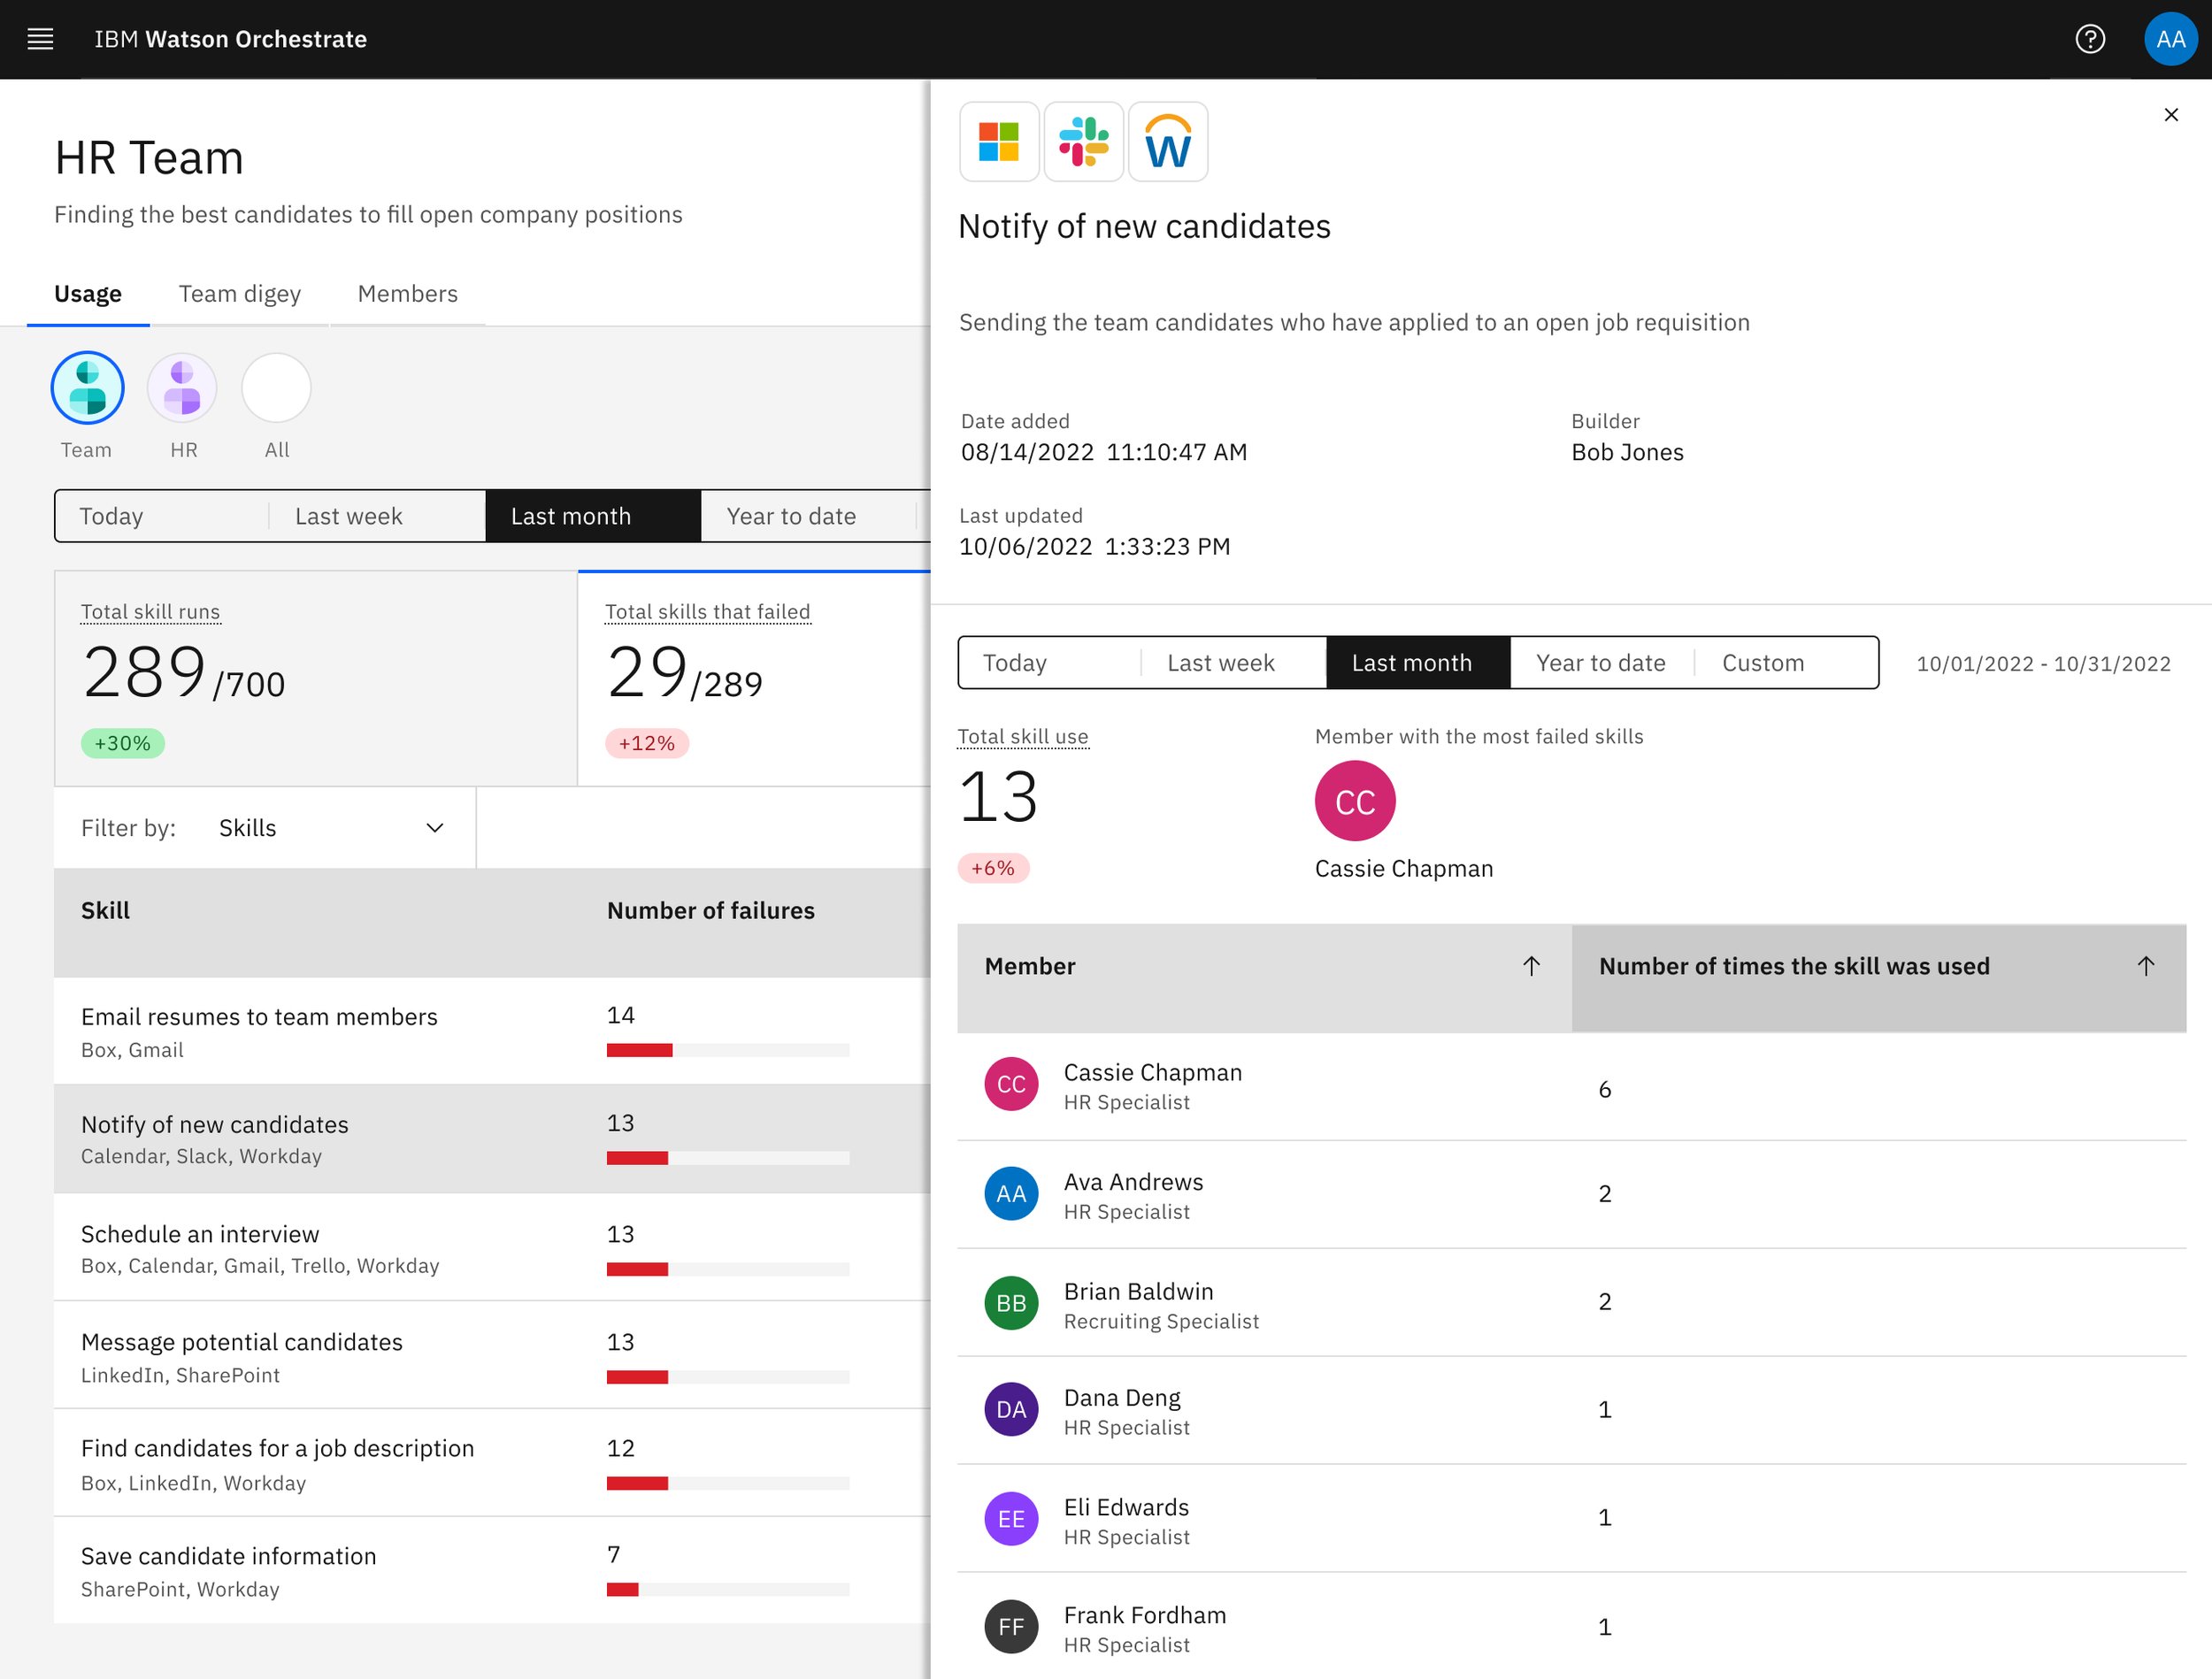
Task: Click the +6% skill use badge
Action: pyautogui.click(x=993, y=868)
